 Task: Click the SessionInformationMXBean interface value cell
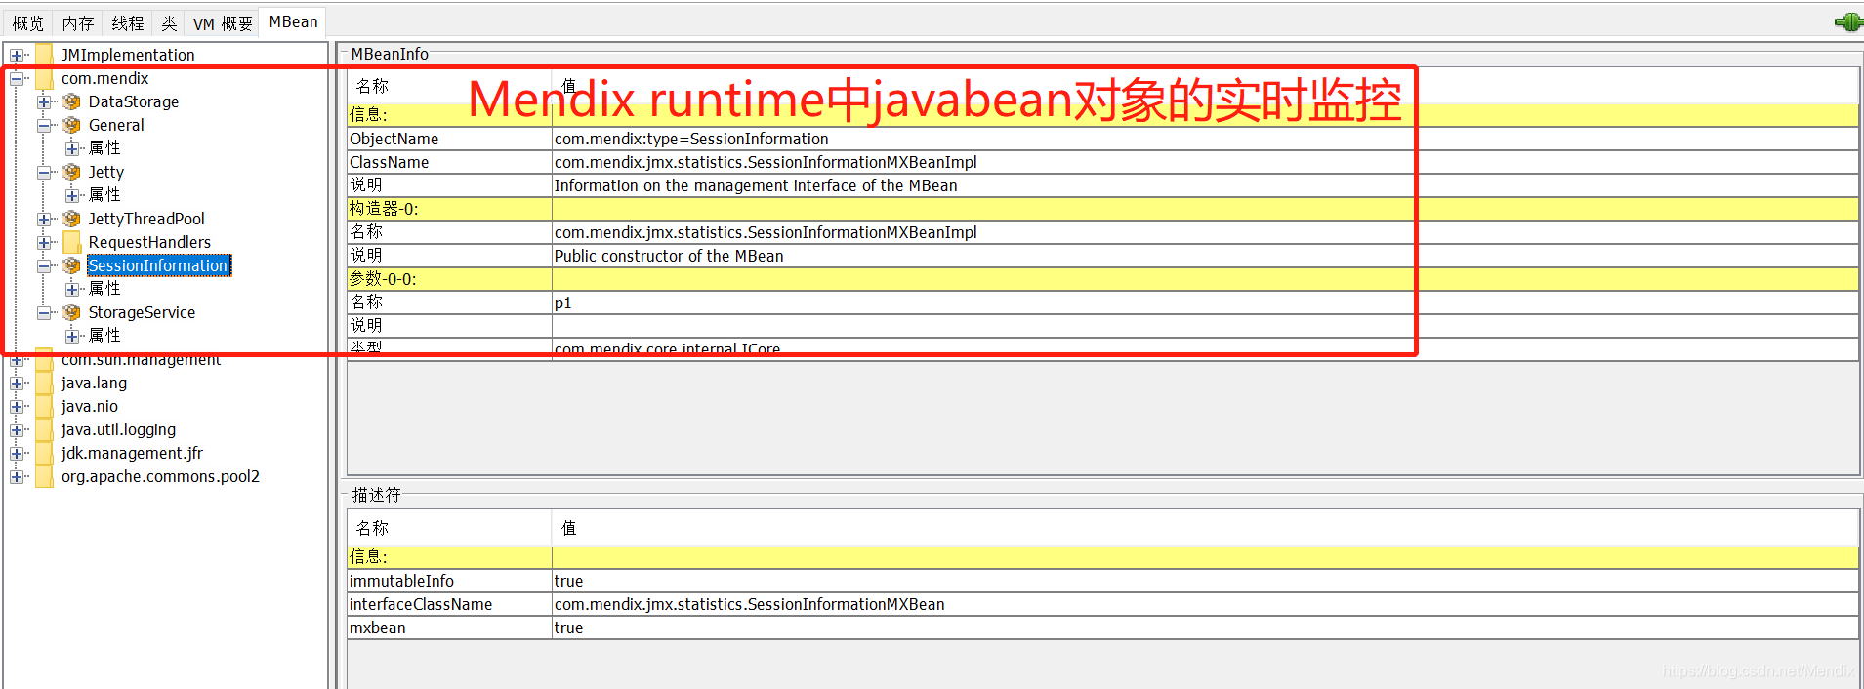pos(1205,604)
